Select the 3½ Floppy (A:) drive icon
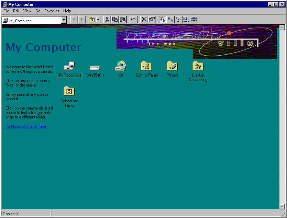Image resolution: width=287 pixels, height=218 pixels. (69, 66)
